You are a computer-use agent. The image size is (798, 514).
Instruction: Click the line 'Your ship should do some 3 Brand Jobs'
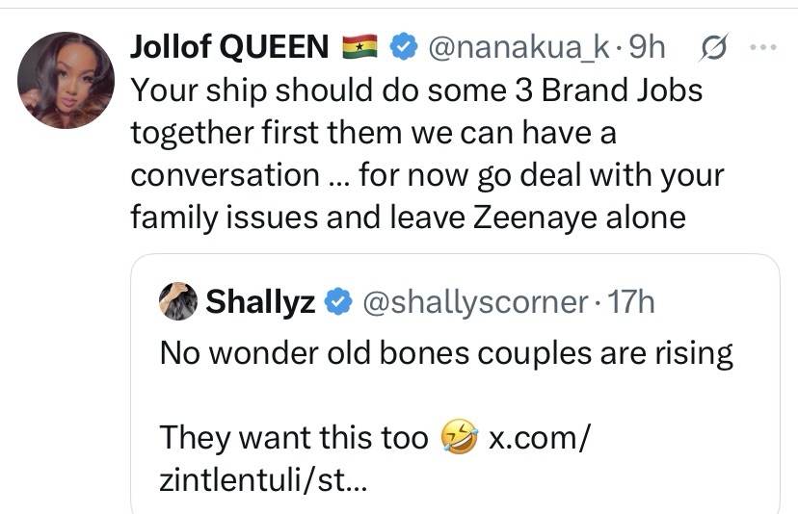click(416, 91)
